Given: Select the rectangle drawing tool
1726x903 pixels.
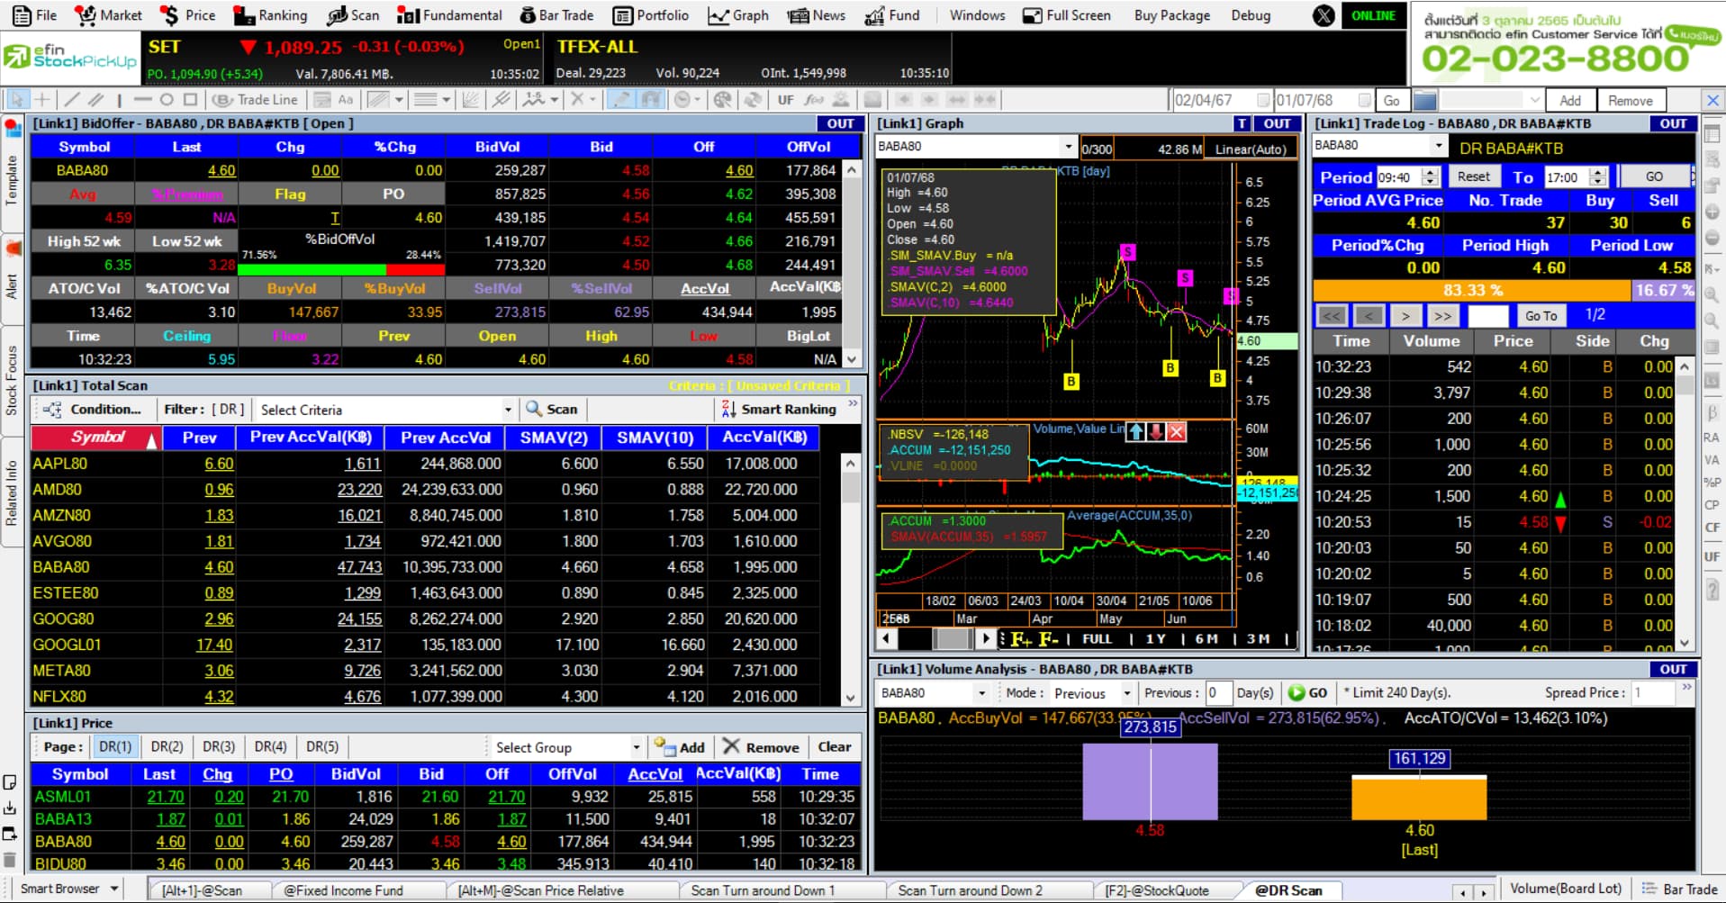Looking at the screenshot, I should pos(190,100).
